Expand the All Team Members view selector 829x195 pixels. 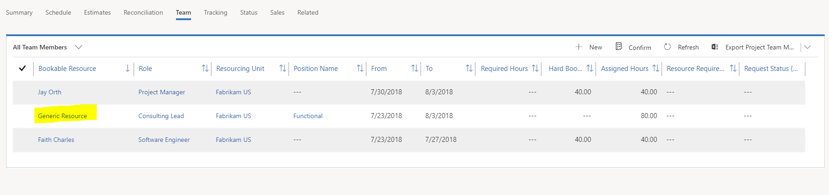click(78, 47)
